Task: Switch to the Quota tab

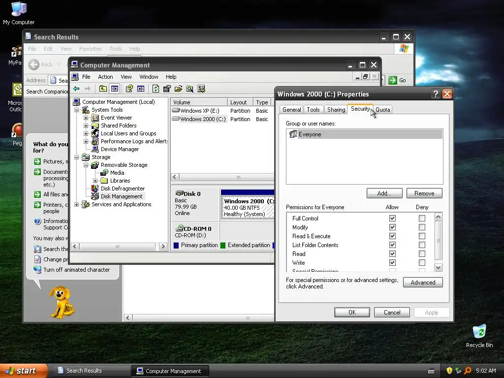Action: 382,110
